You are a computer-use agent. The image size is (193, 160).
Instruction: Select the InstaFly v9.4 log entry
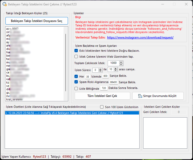coord(72,113)
